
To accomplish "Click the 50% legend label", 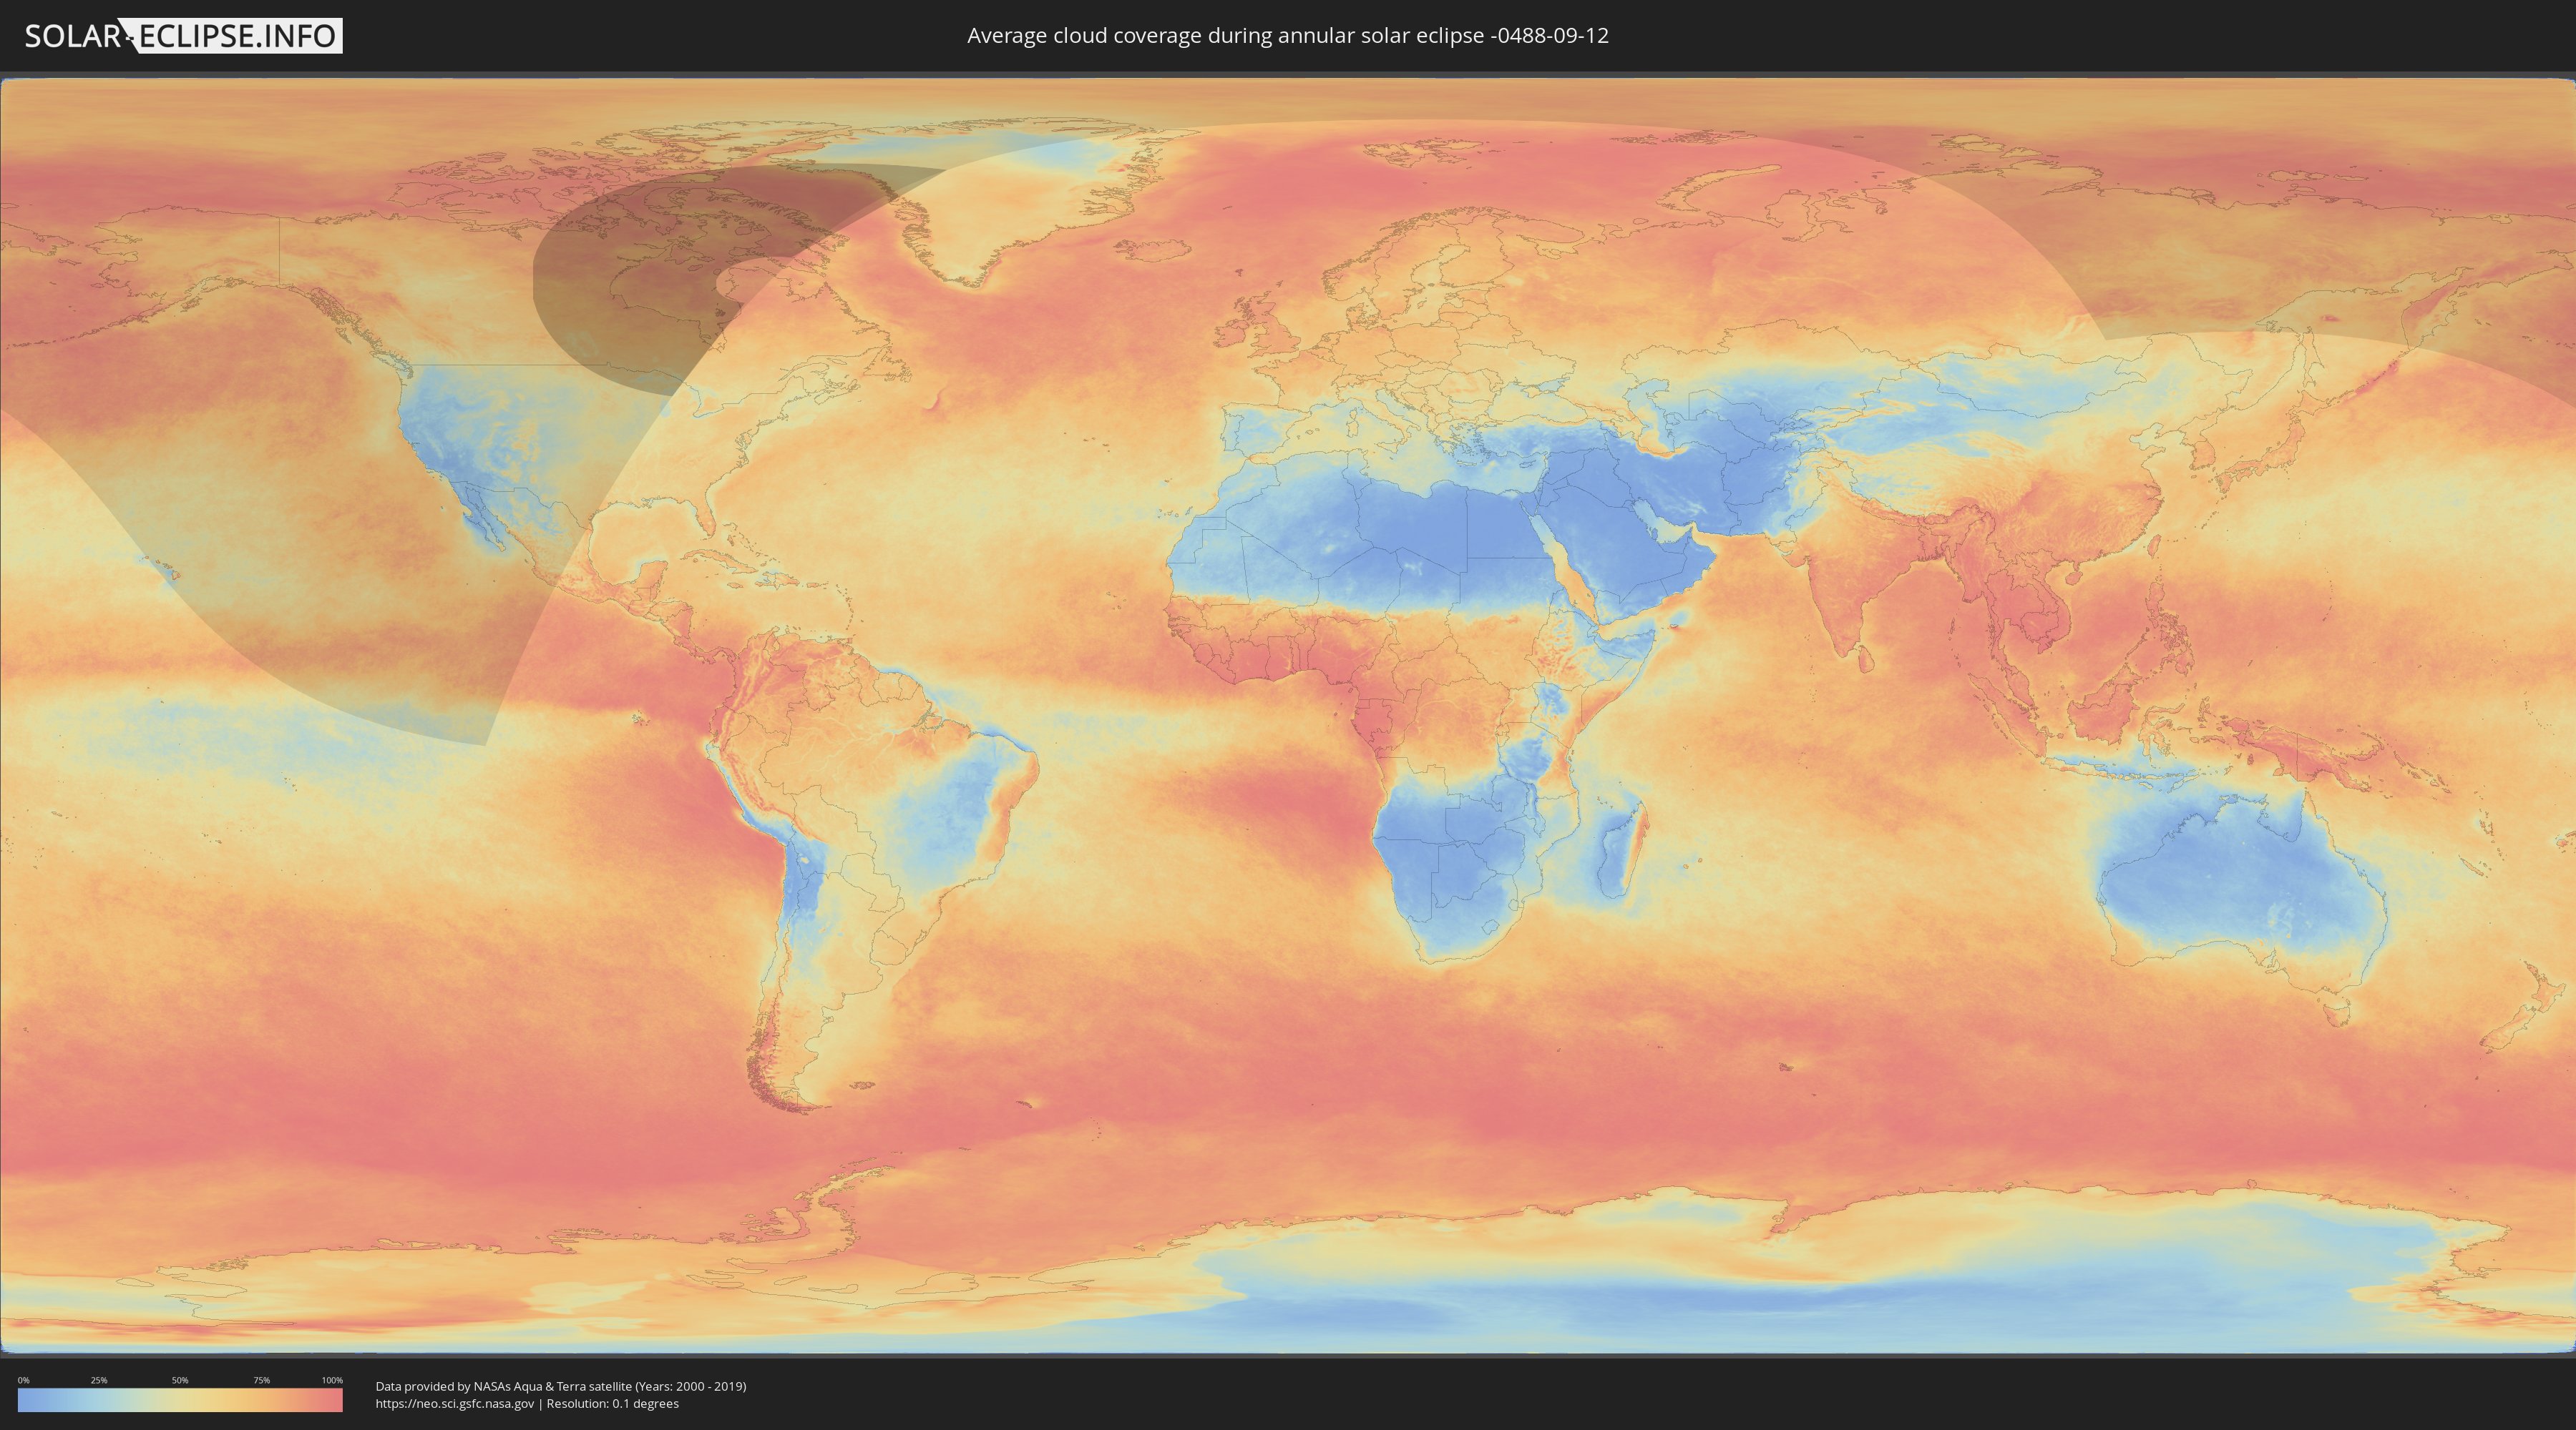I will [180, 1380].
